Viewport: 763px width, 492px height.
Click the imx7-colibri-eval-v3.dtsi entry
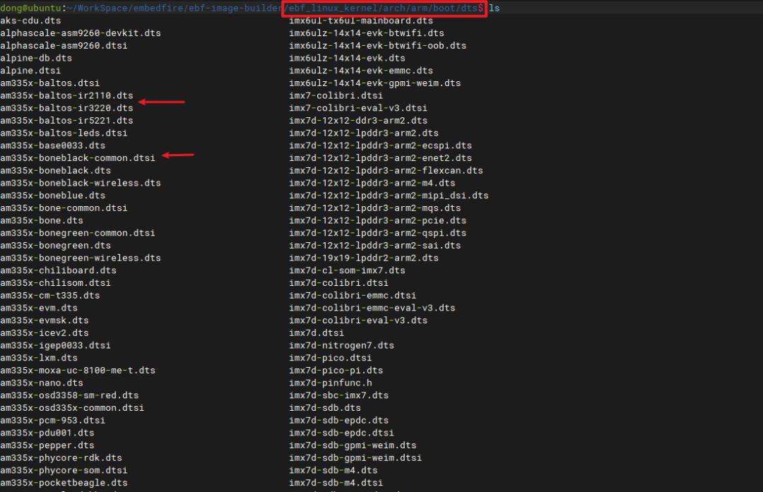tap(357, 108)
